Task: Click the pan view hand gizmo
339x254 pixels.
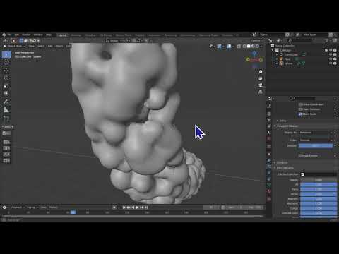Action: pos(261,78)
